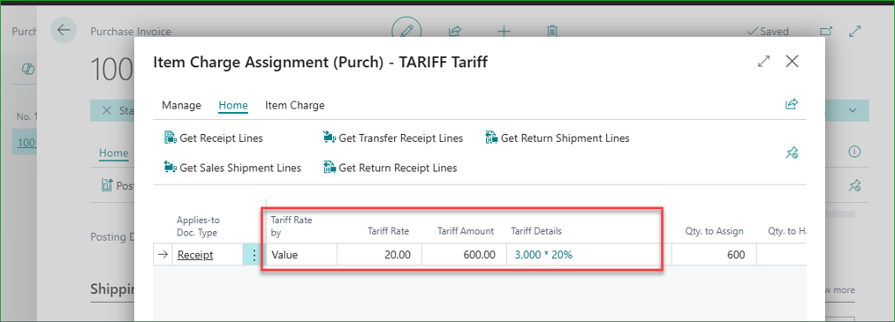Click the Tariff Details column header
The width and height of the screenshot is (895, 322).
536,231
